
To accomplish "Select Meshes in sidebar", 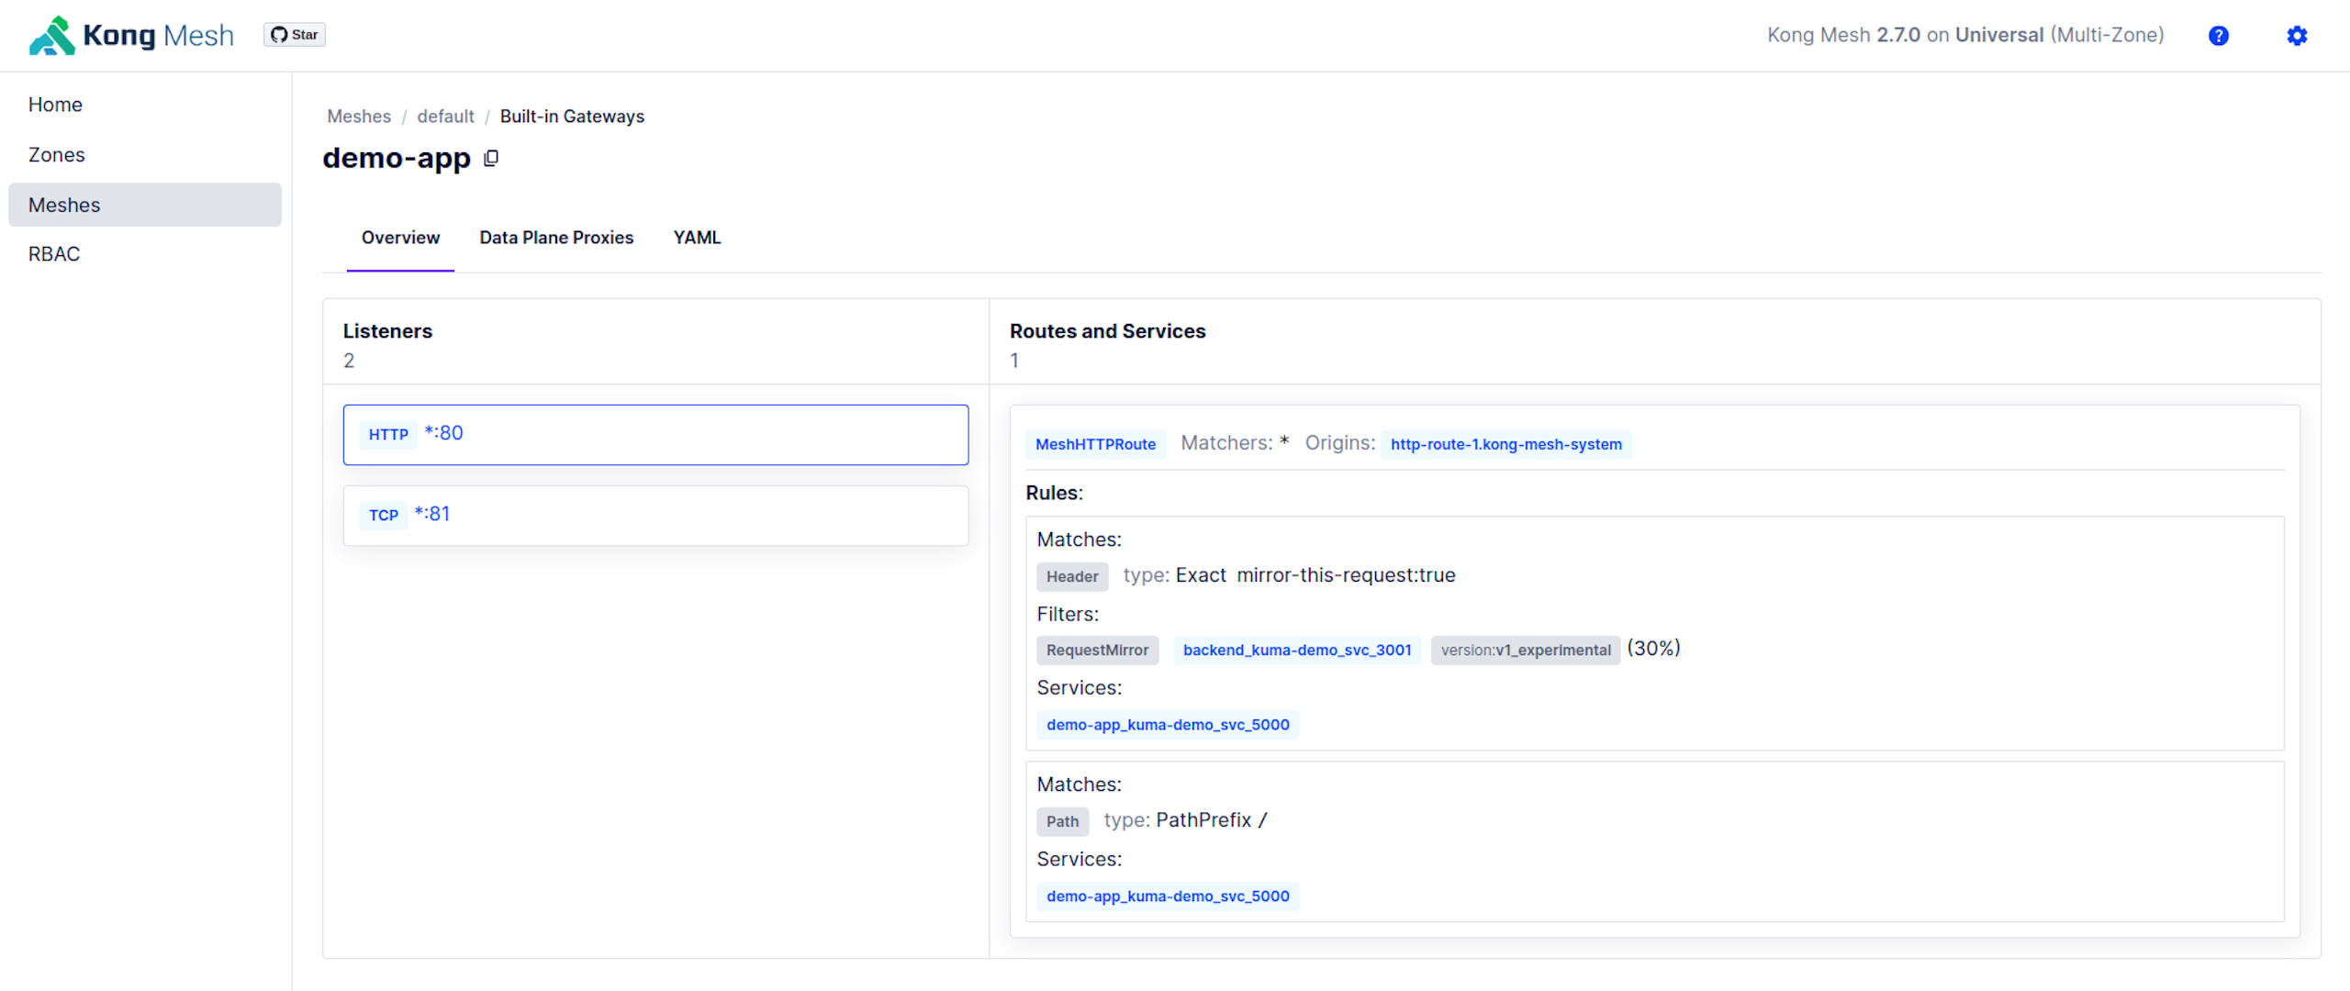I will 64,205.
